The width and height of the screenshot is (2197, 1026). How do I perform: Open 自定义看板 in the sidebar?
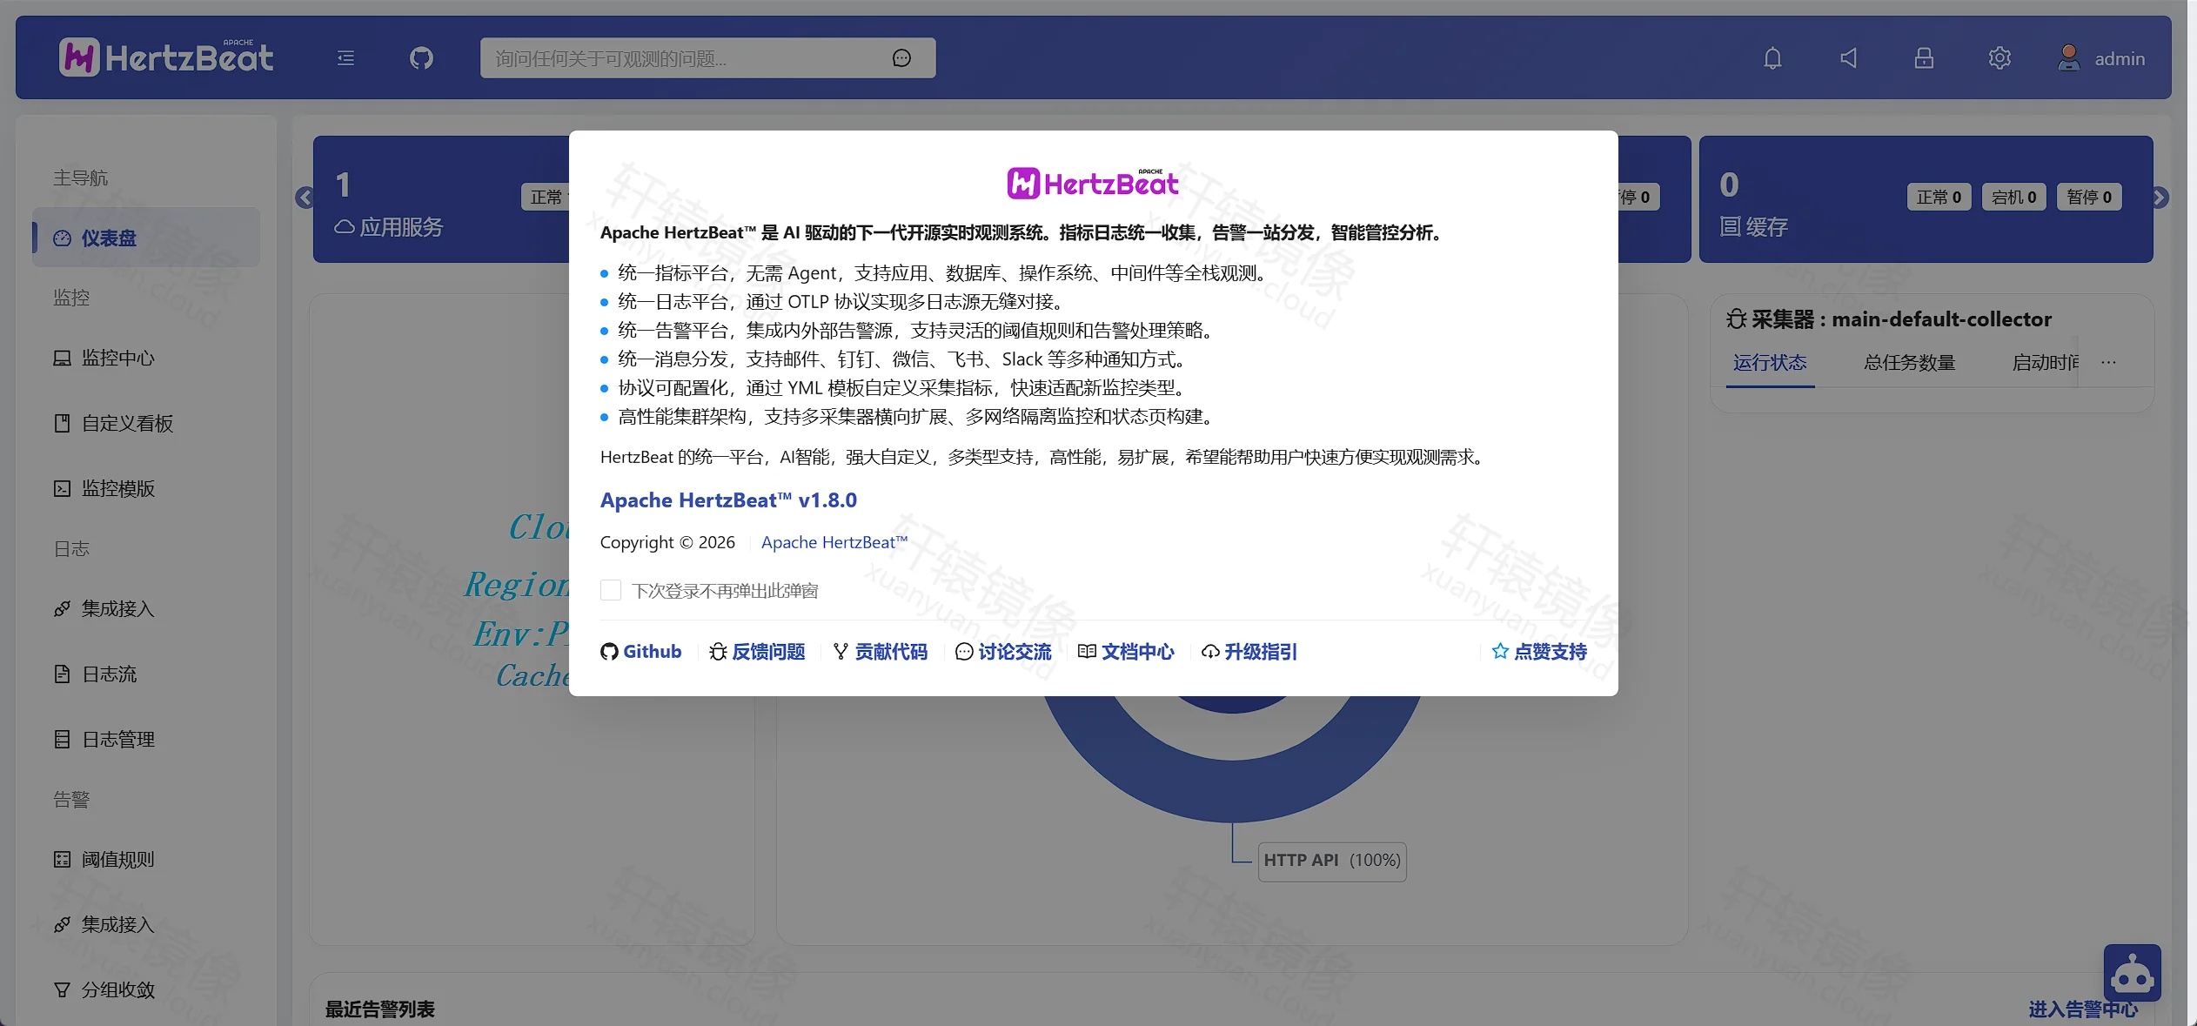tap(146, 423)
